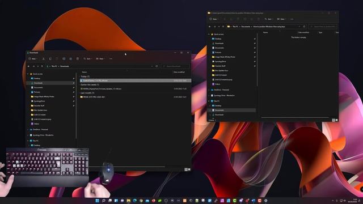Image resolution: width=363 pixels, height=204 pixels.
Task: Click the search field in right Explorer window
Action: coord(323,27)
